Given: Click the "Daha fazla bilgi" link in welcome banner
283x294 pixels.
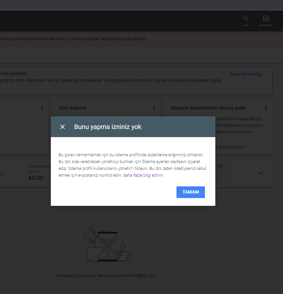Looking at the screenshot, I should click(x=245, y=74).
